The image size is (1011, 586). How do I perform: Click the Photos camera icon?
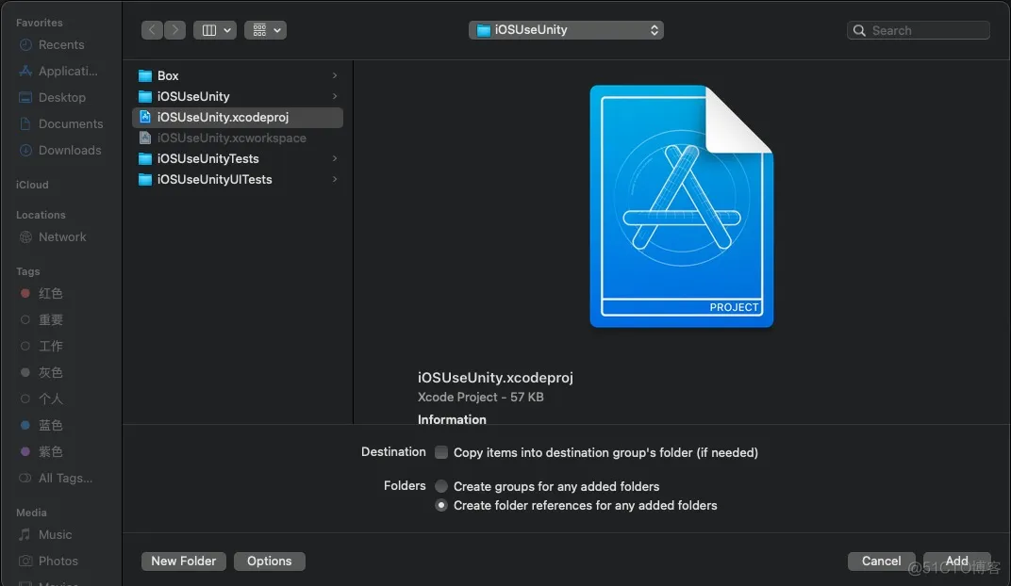25,562
